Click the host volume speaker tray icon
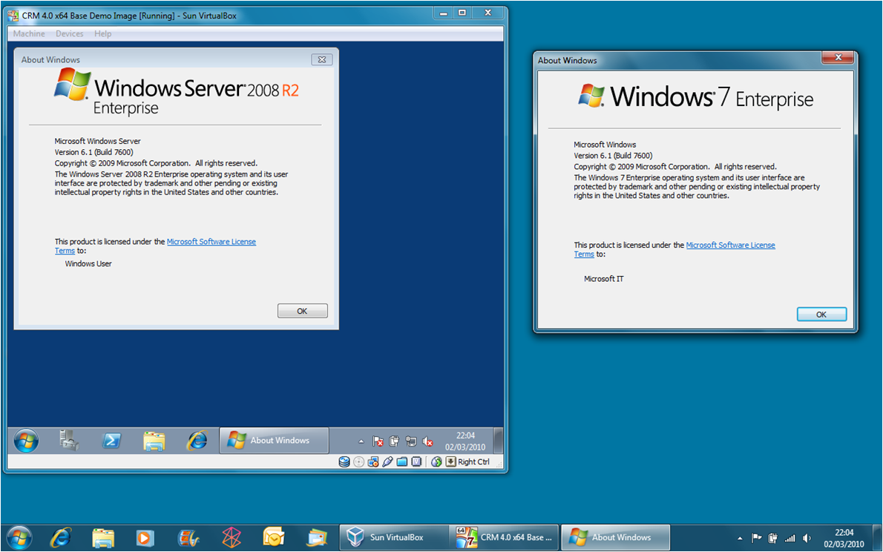Viewport: 883px width, 552px height. click(x=807, y=538)
